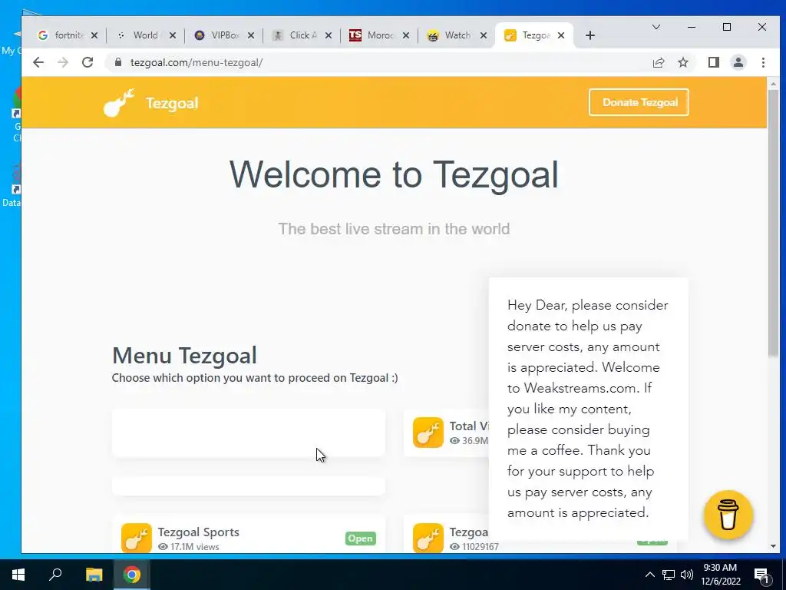Screen dimensions: 786x590
Task: Click the address bar URL tezgoal.com/menu-tezgoal/
Action: coord(196,62)
